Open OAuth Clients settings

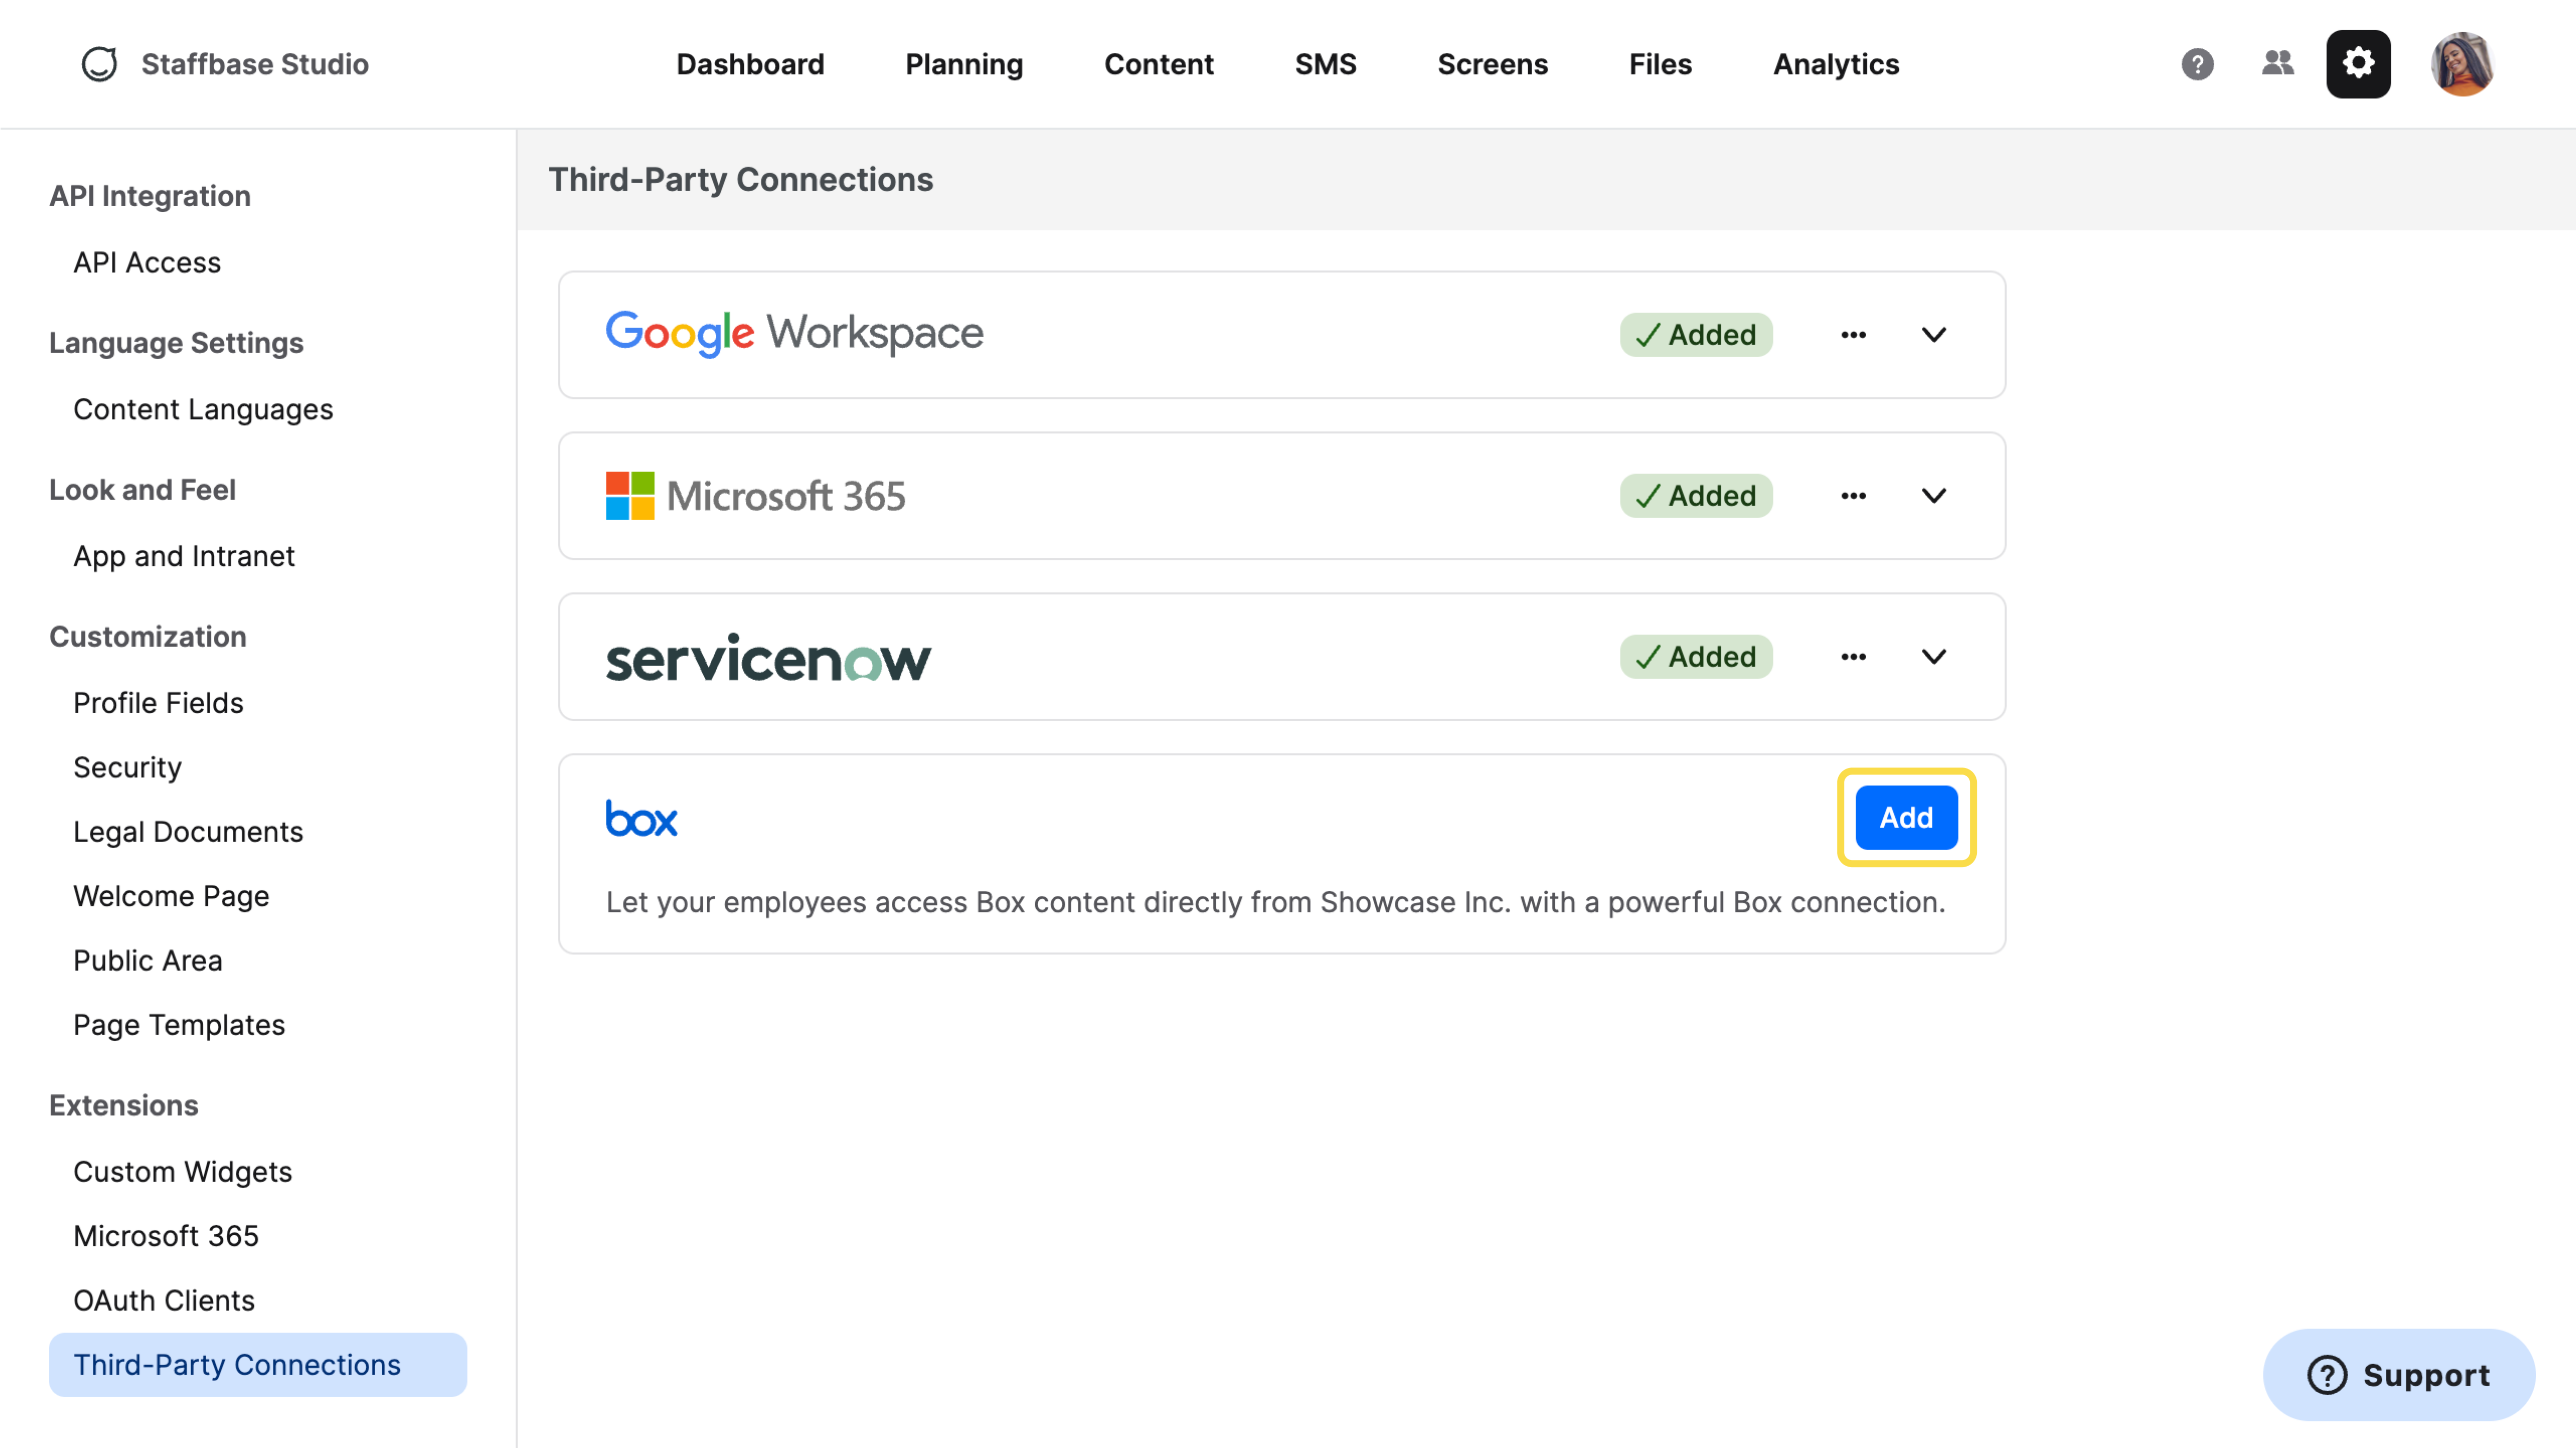[164, 1300]
